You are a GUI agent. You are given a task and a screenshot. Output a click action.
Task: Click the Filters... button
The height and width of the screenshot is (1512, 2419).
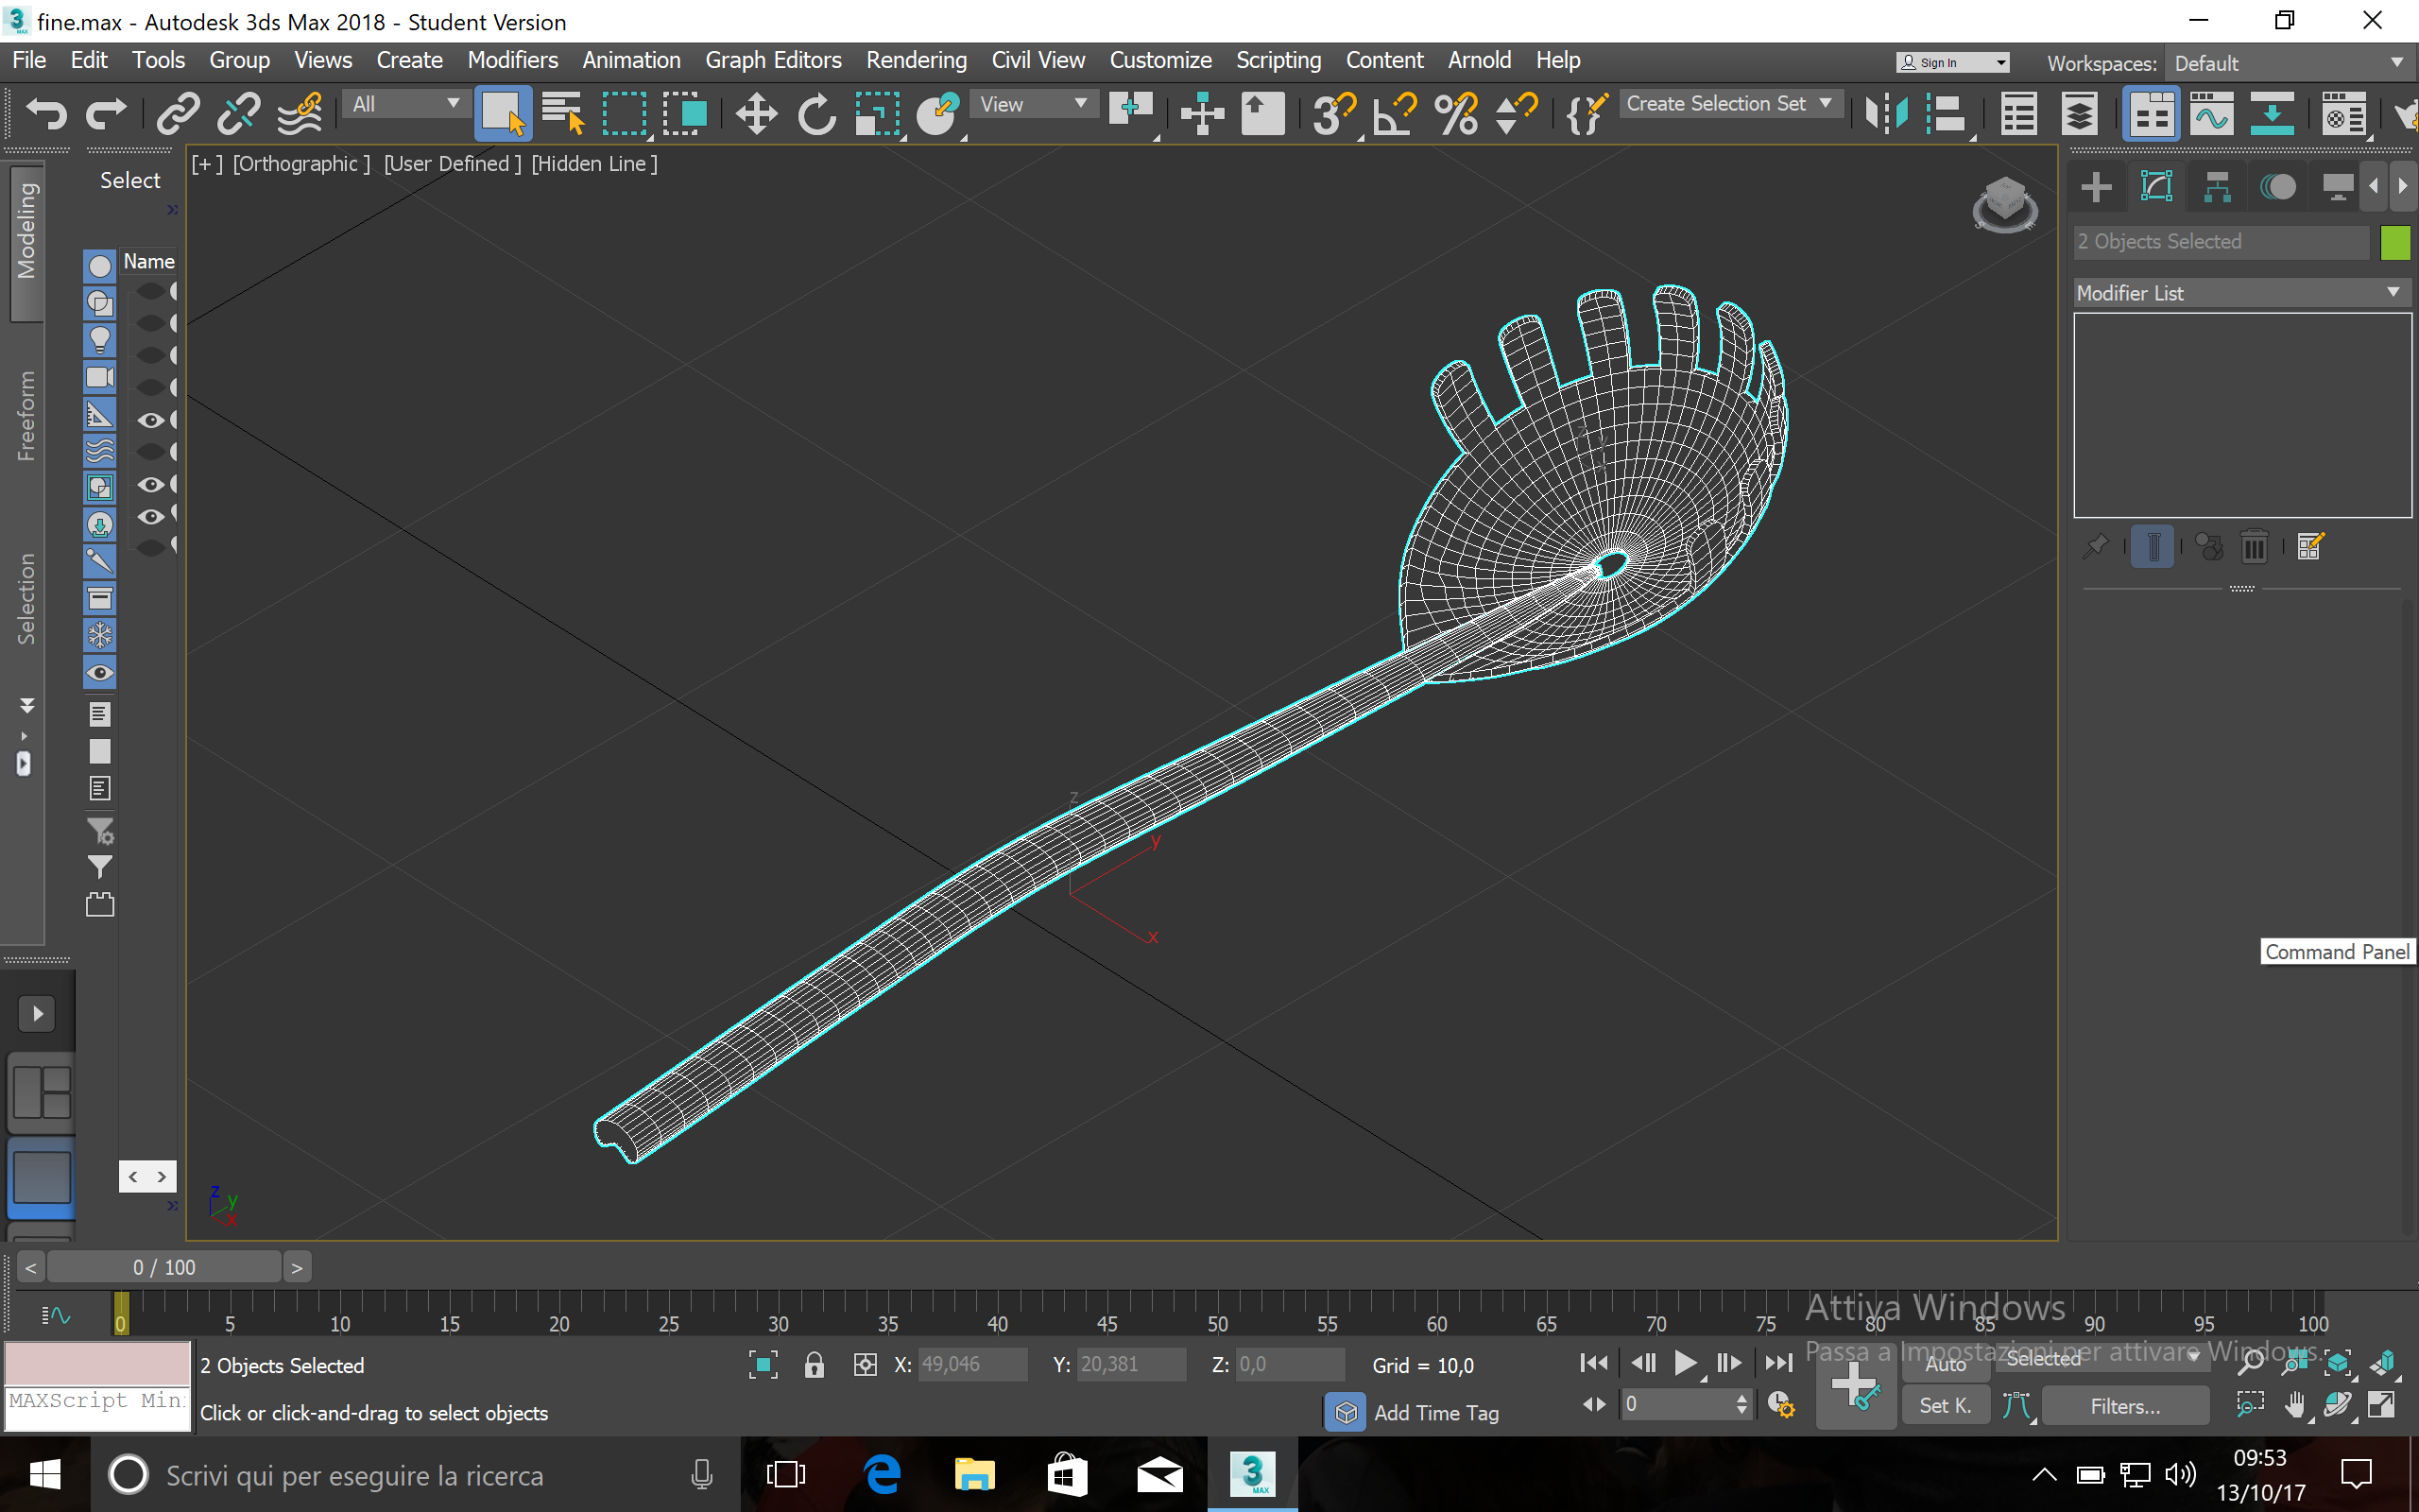2124,1406
